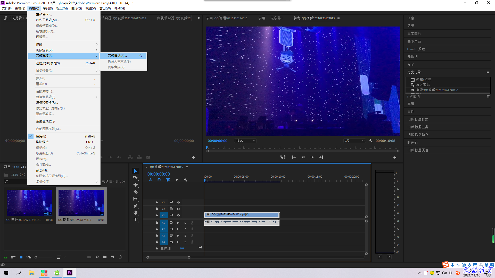Screen dimensions: 495x278
Task: Toggle lock on track V3
Action: pyautogui.click(x=157, y=202)
